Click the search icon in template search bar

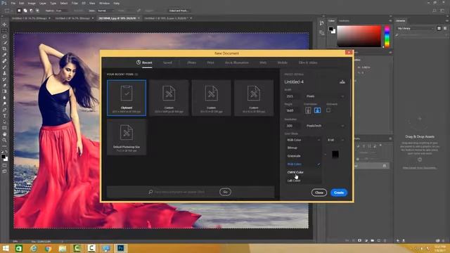coord(150,192)
